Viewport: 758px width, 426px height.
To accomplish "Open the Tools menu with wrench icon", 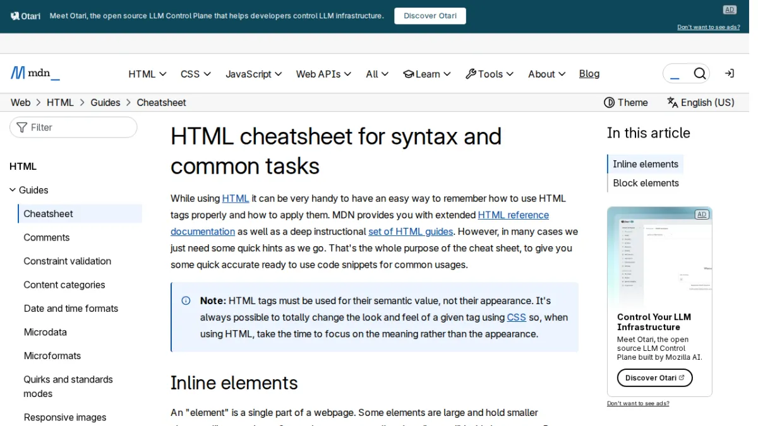I will point(490,74).
